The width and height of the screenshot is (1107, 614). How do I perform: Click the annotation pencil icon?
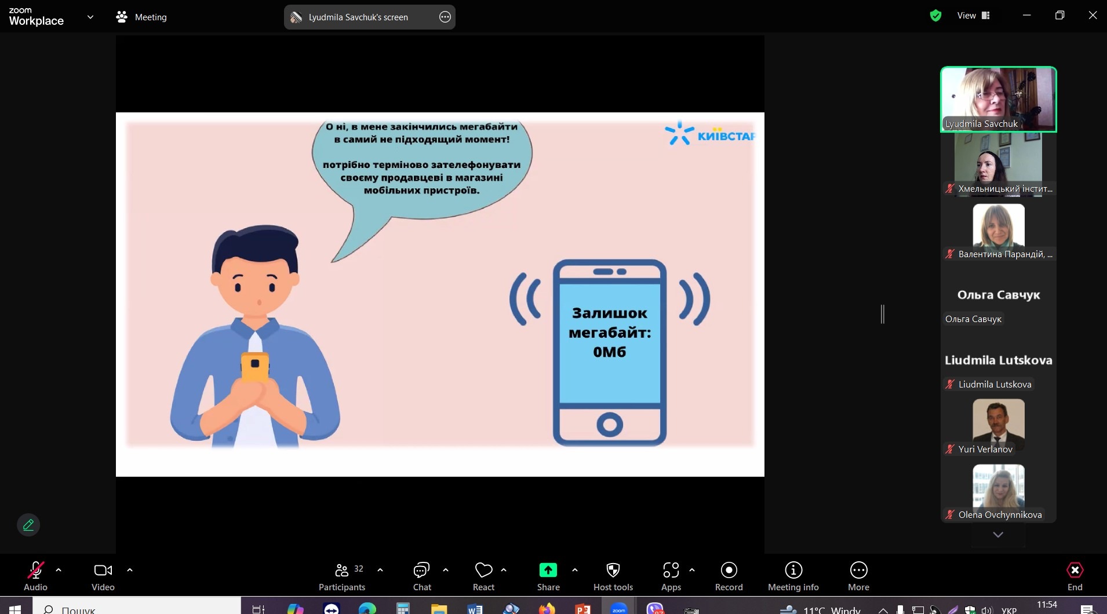28,525
